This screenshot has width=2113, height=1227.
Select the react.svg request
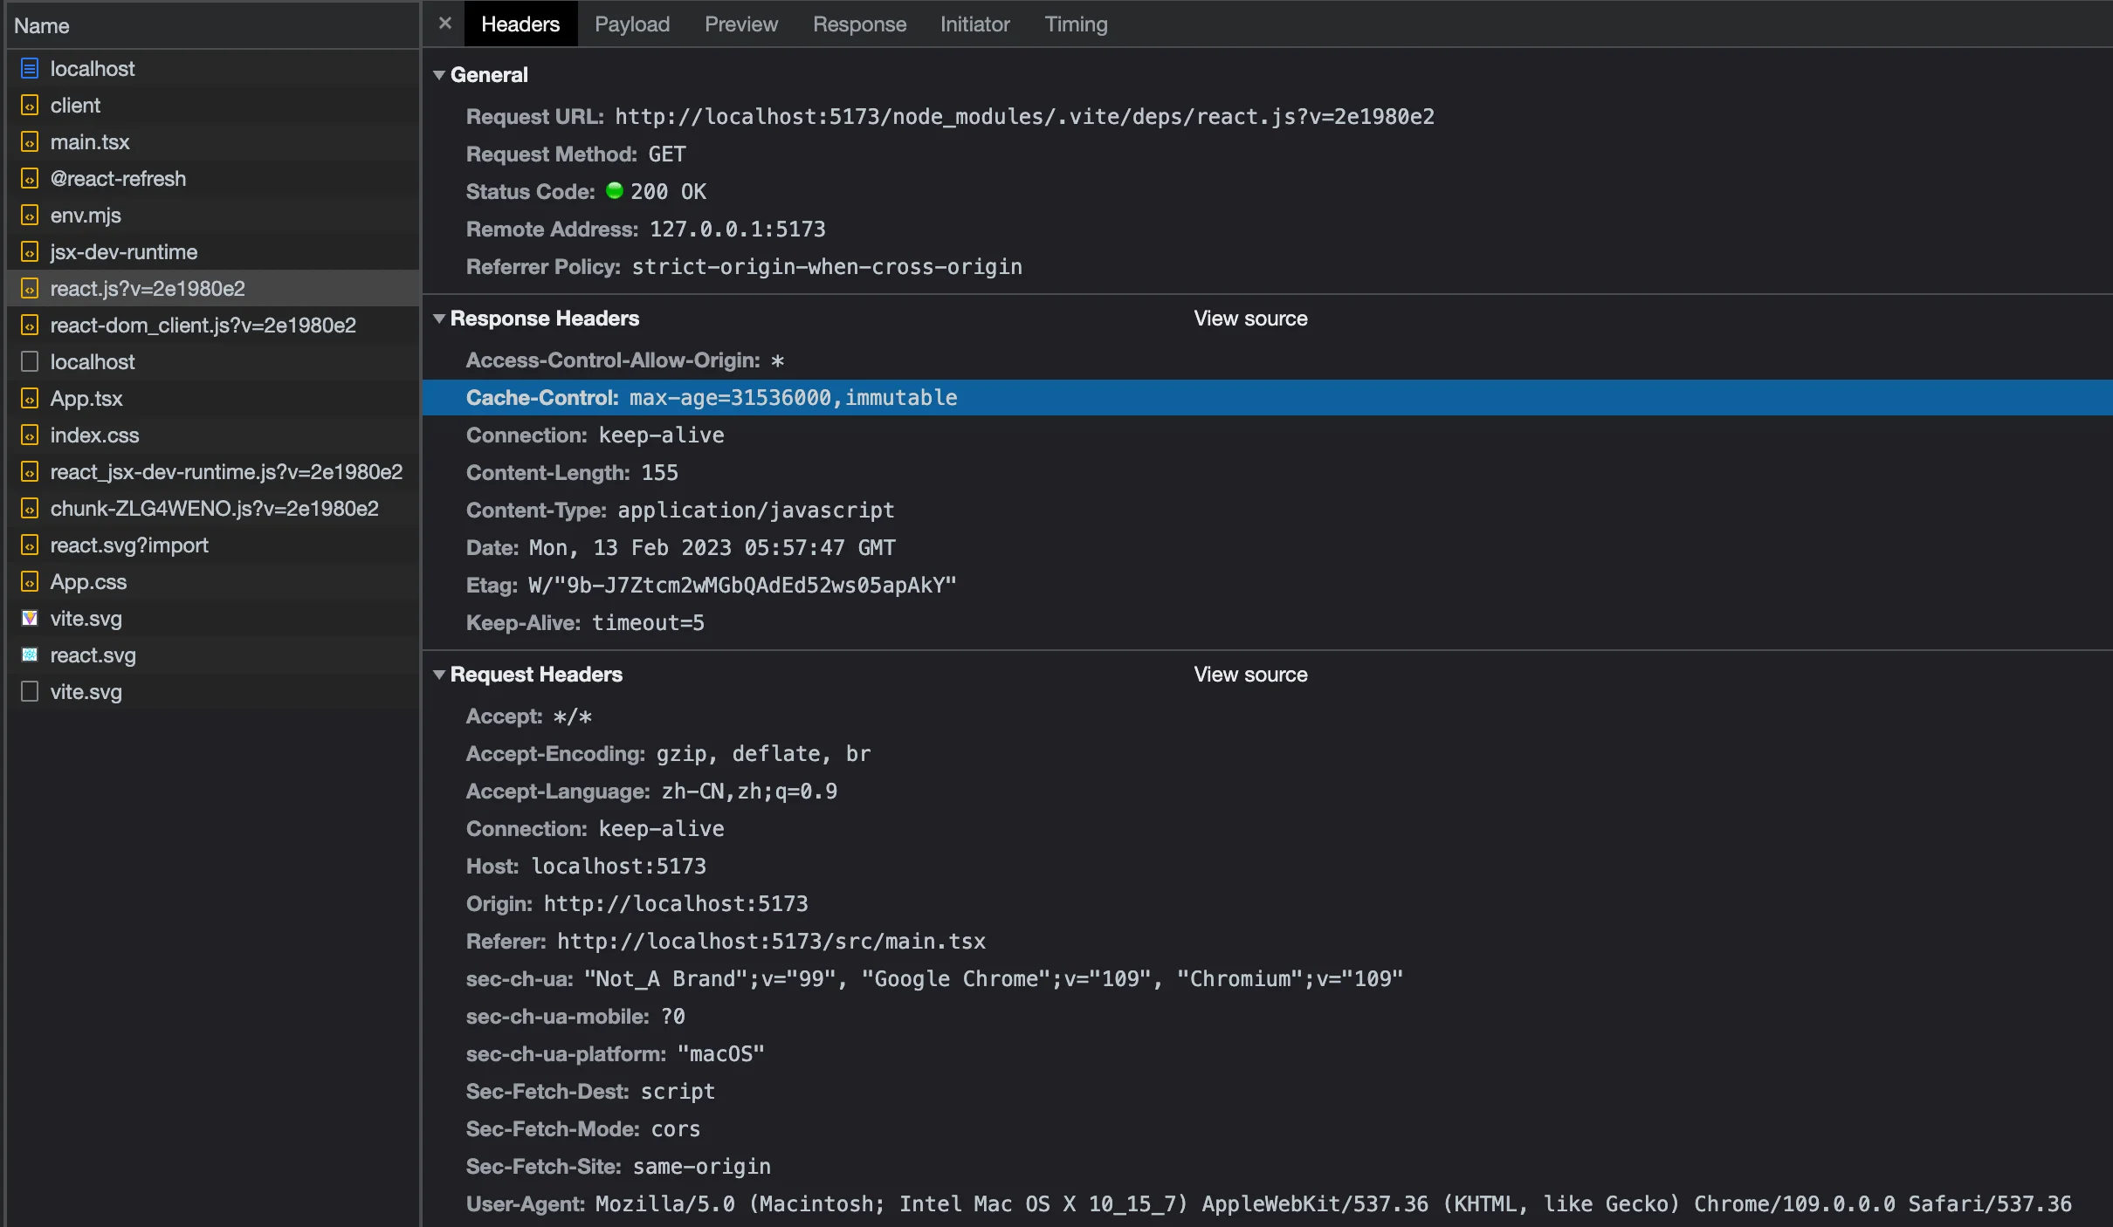(213, 655)
